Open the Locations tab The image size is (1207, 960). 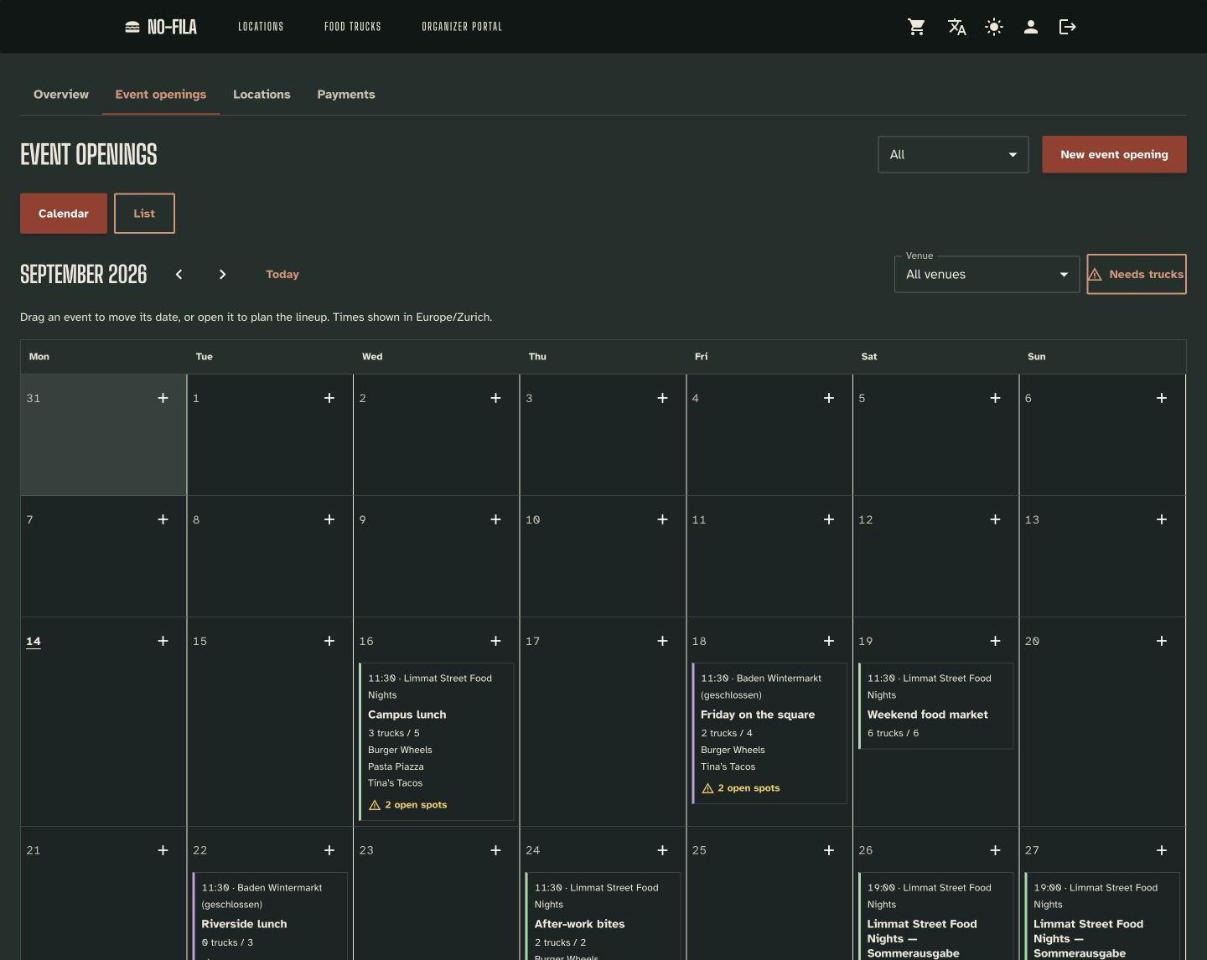[x=262, y=95]
